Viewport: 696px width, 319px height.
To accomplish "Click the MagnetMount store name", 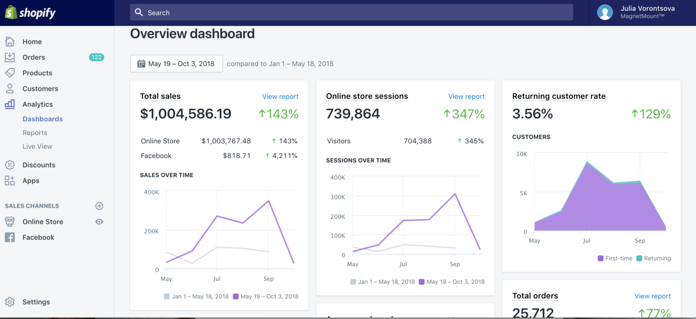I will click(x=643, y=16).
